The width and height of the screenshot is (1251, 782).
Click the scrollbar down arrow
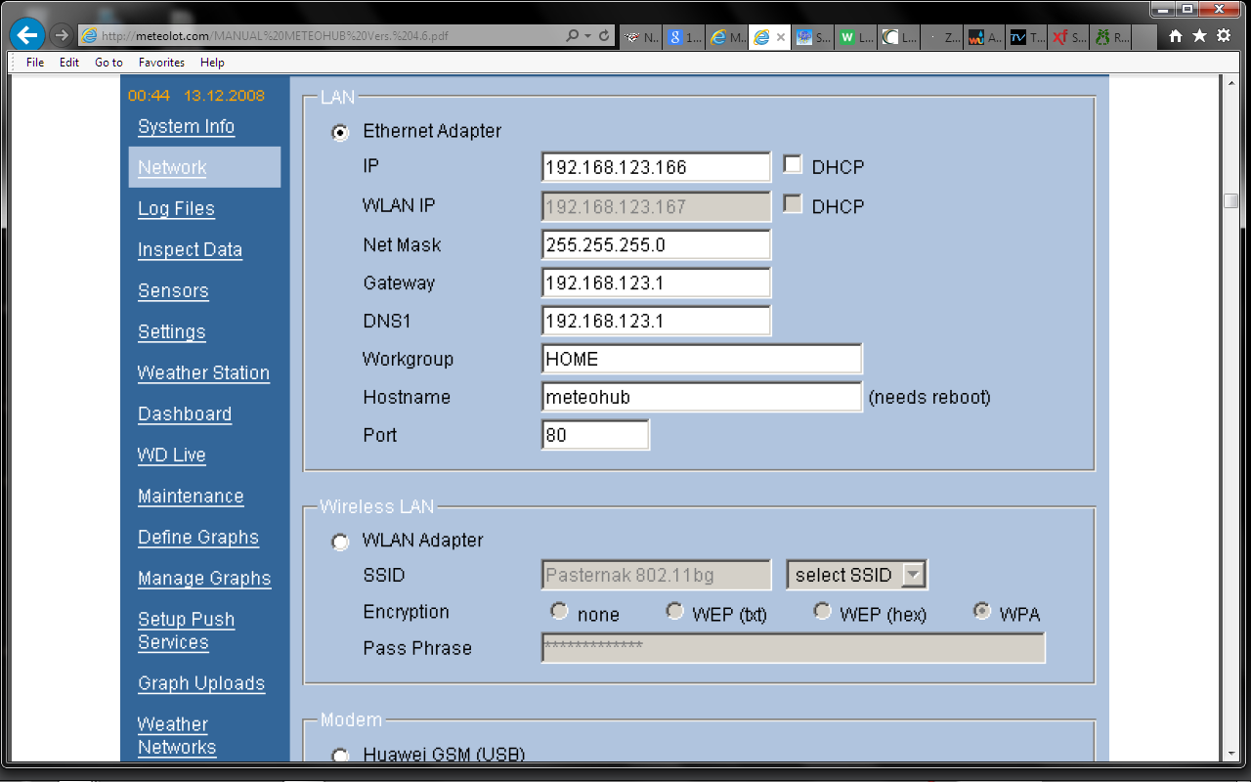pos(1231,754)
